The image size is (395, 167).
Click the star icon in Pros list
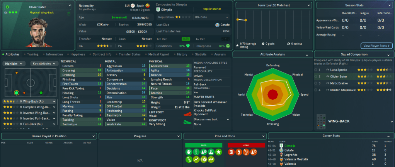click(x=218, y=151)
